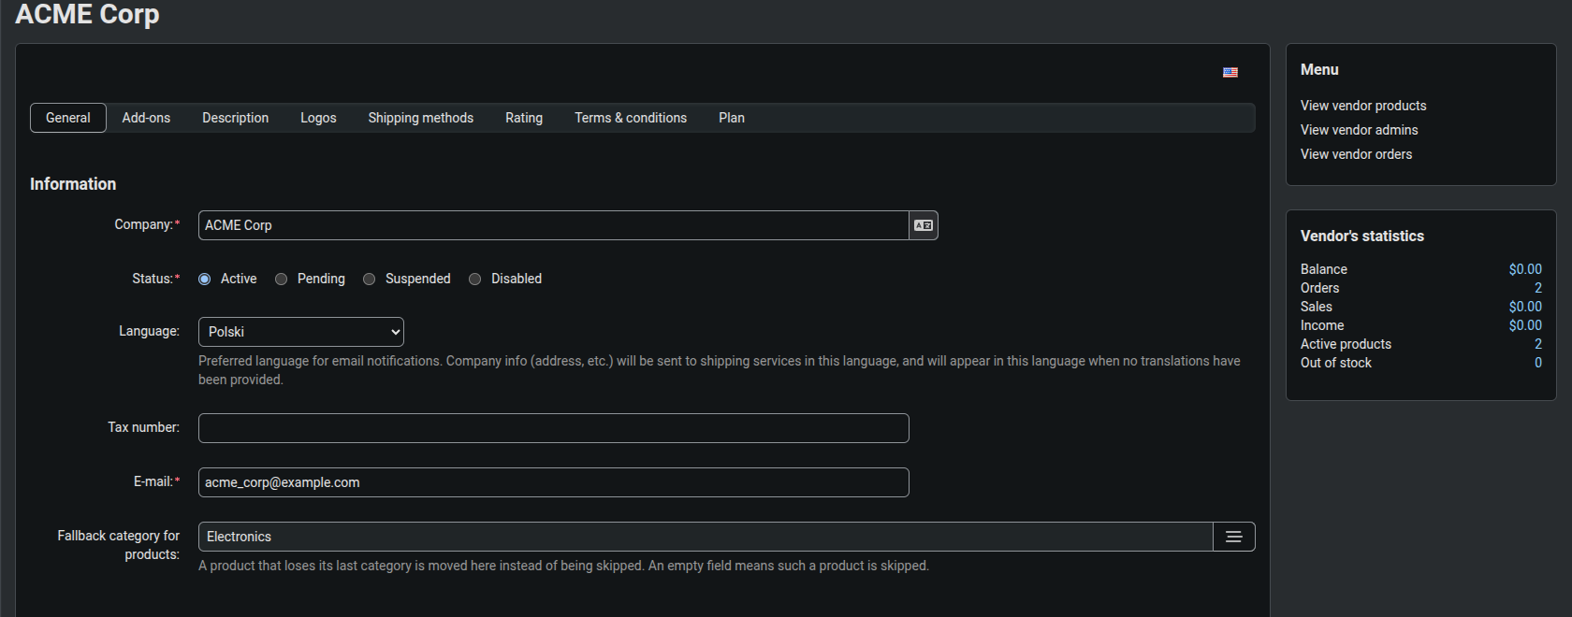Go to the Shipping methods tab
Screen dimensions: 1572x617
pos(421,118)
